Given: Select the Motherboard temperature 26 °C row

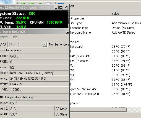Looking at the screenshot, I should coord(105,47).
